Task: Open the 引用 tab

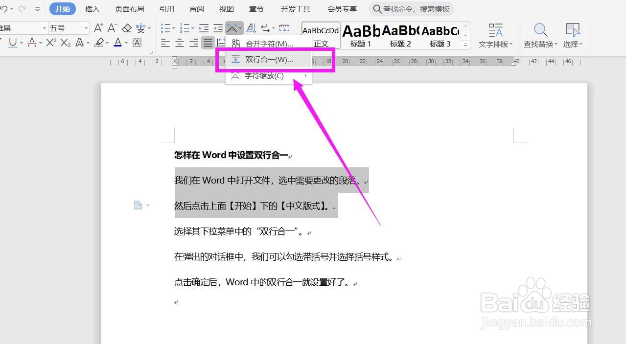Action: click(166, 9)
